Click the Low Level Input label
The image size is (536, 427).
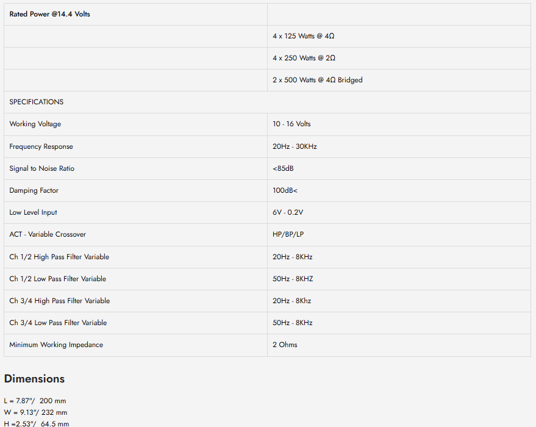(33, 213)
